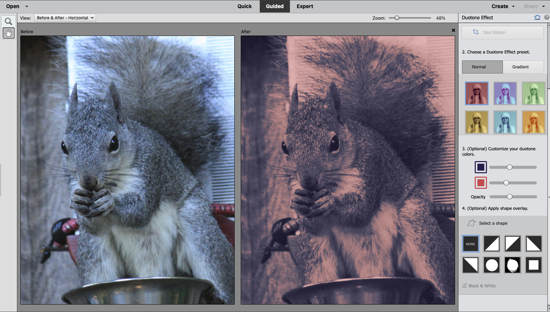Screen dimensions: 550x312
Task: Choose the yellow duotone preset thumbnail
Action: [x=477, y=122]
